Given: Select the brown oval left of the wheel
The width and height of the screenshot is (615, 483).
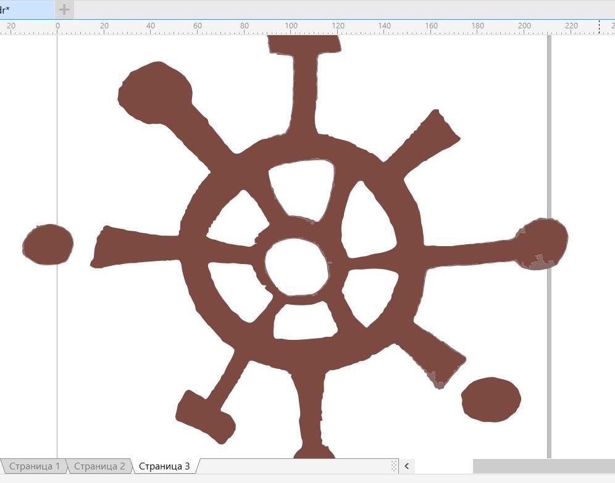Looking at the screenshot, I should pyautogui.click(x=48, y=244).
